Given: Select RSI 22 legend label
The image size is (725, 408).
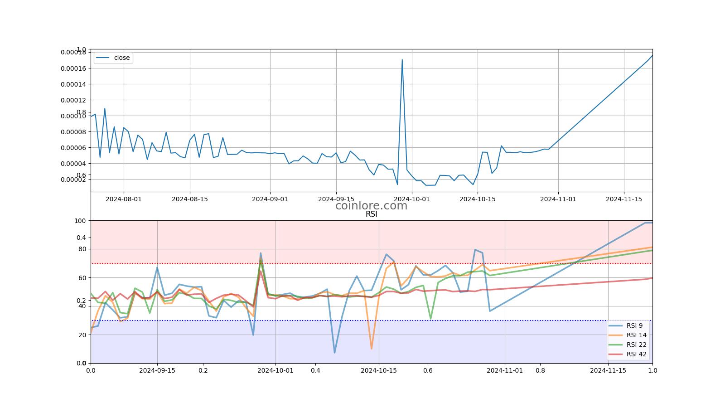Looking at the screenshot, I should point(637,345).
